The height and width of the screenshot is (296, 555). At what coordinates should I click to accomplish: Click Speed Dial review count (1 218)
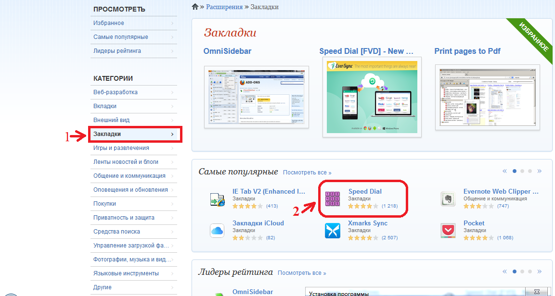(390, 206)
